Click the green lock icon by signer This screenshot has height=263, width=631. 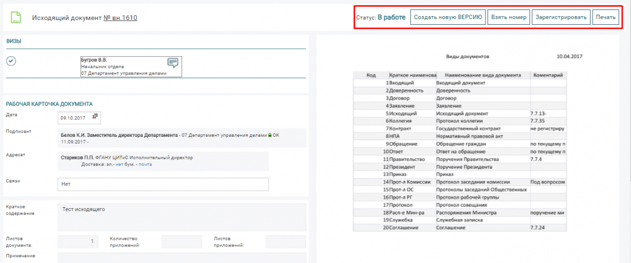(x=270, y=135)
